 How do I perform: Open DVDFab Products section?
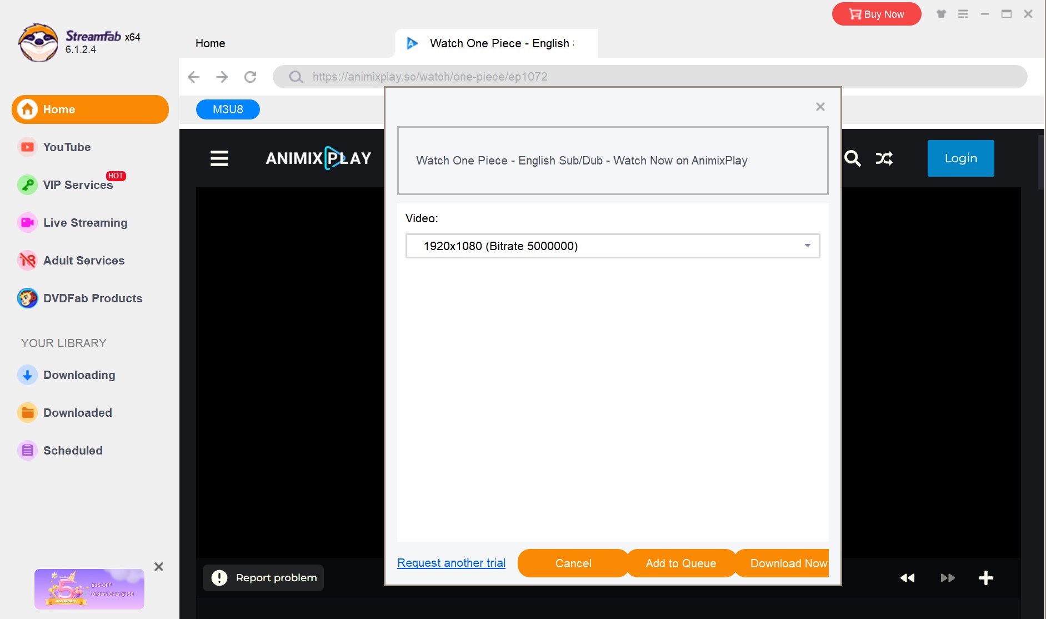(x=93, y=298)
